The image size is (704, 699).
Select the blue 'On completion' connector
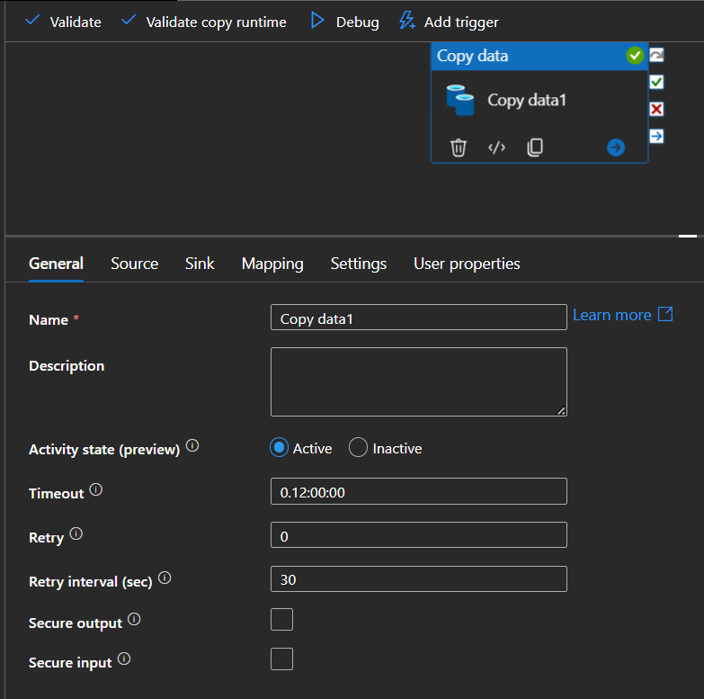pos(656,136)
